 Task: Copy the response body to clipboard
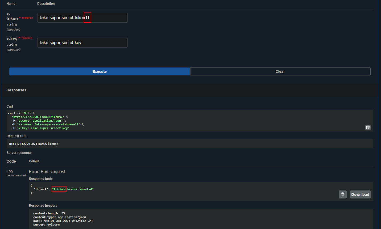[x=343, y=194]
